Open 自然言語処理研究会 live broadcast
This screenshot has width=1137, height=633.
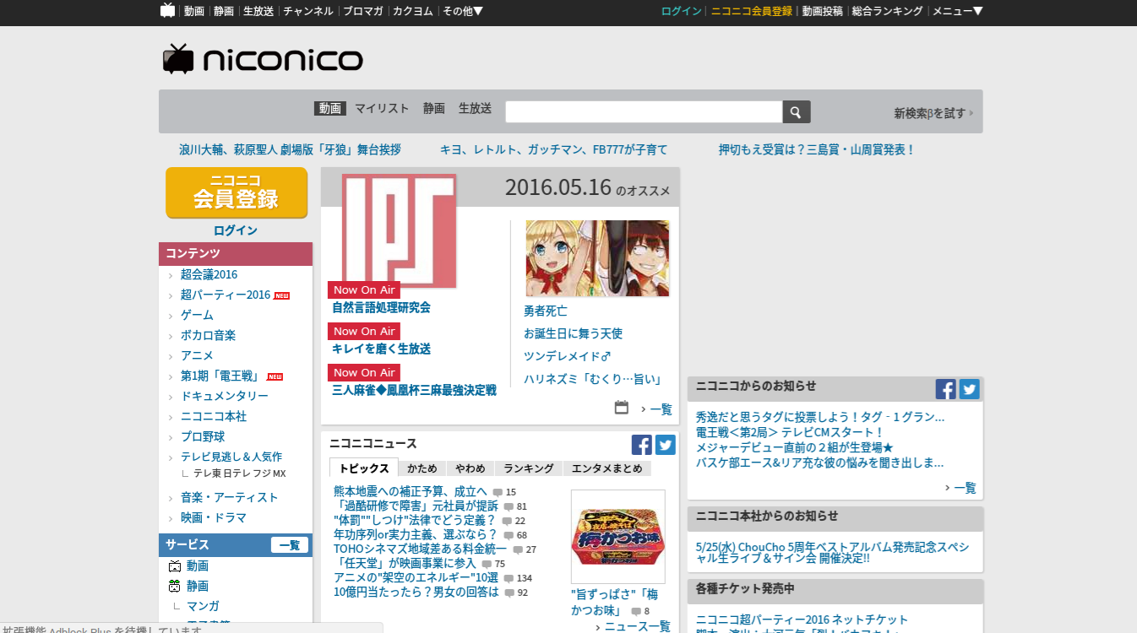click(381, 307)
